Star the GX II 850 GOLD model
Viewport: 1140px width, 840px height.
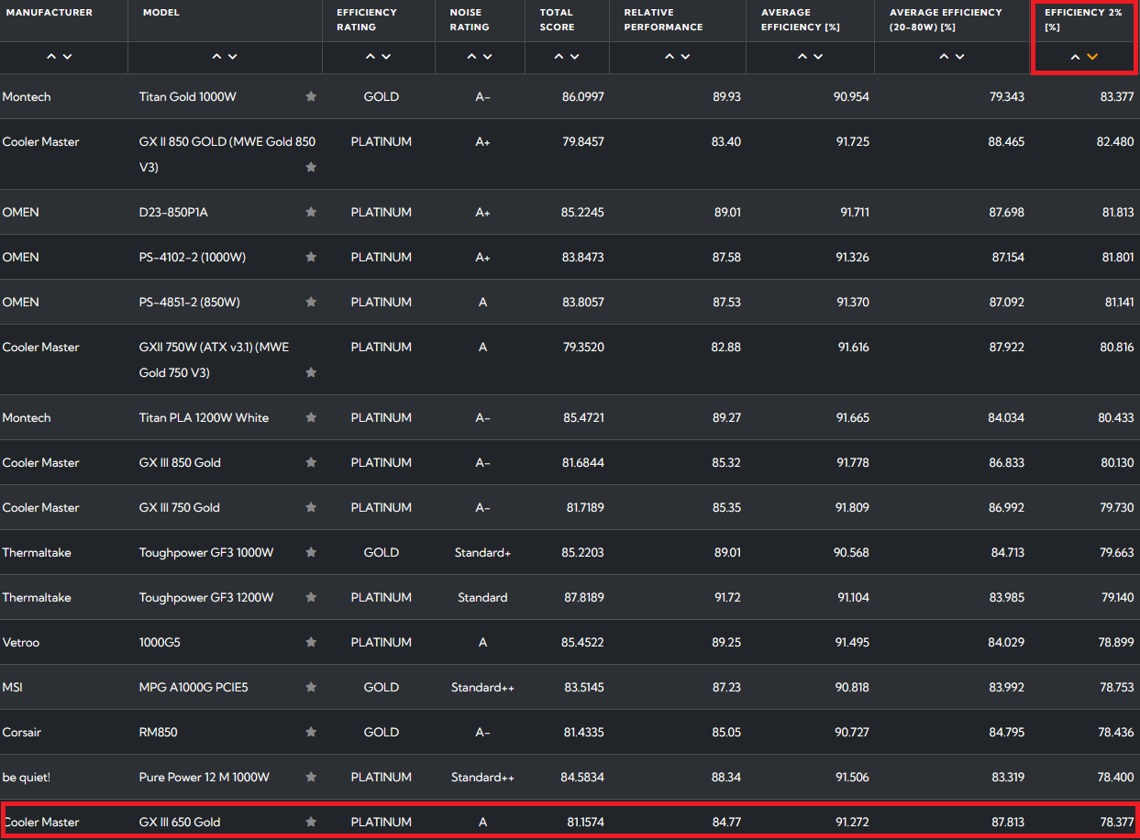[x=311, y=167]
